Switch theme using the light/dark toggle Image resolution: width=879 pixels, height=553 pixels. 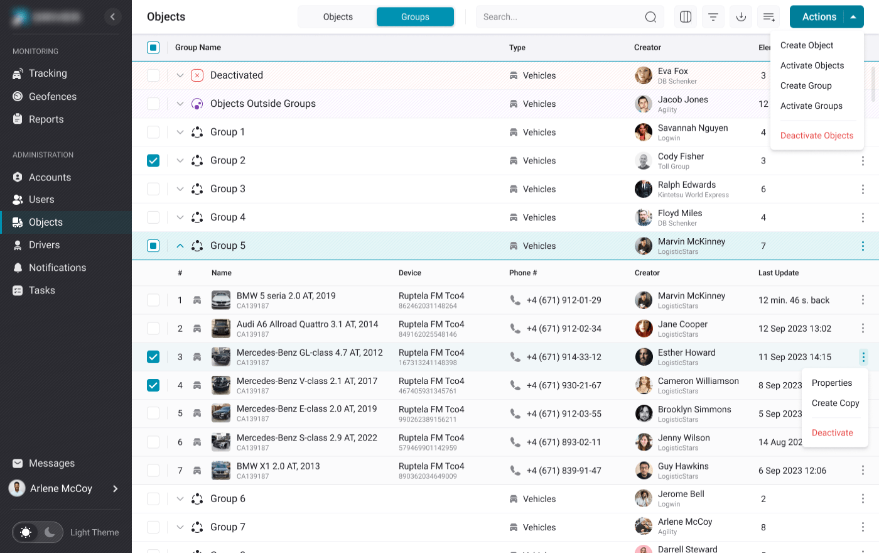point(38,532)
